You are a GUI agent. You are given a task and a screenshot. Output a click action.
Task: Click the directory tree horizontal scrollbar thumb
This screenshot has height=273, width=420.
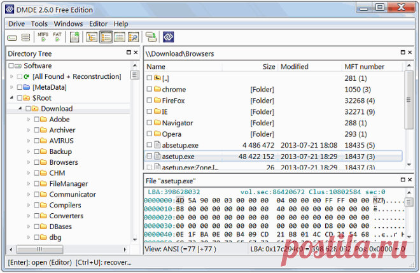[x=39, y=249]
